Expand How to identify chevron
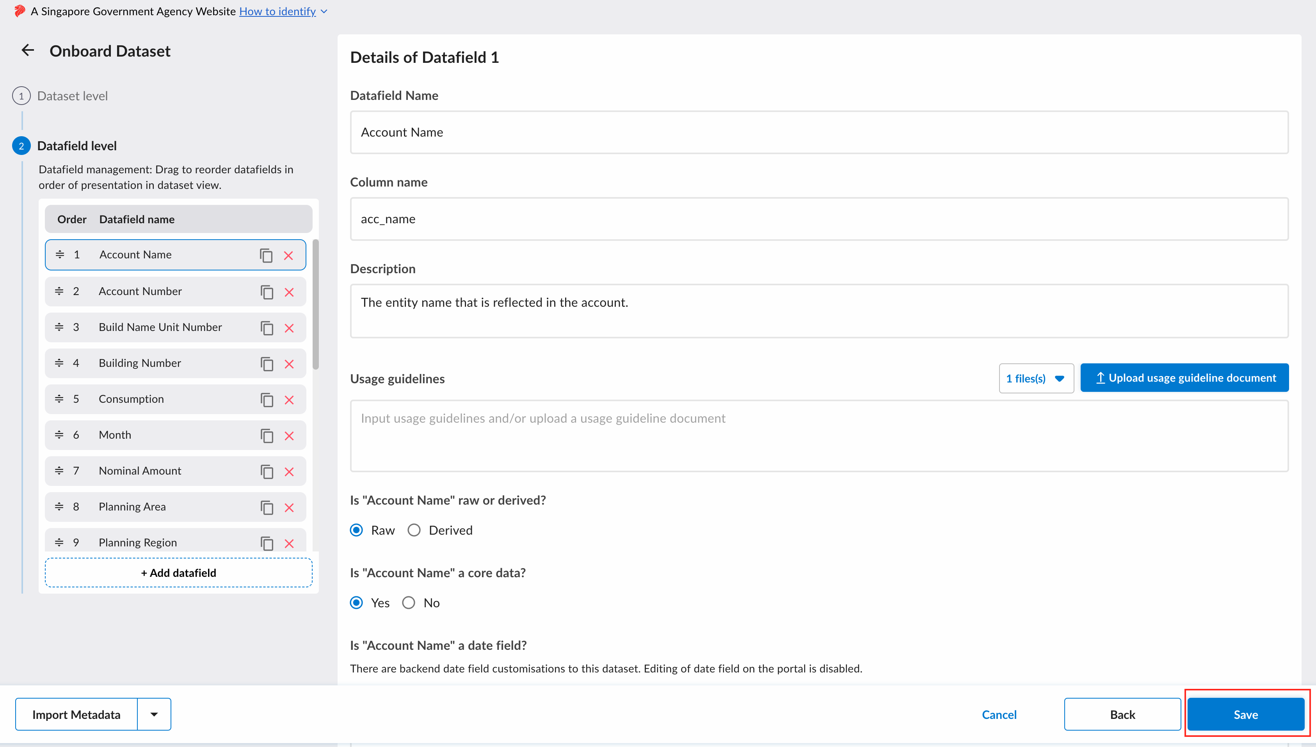 324,11
